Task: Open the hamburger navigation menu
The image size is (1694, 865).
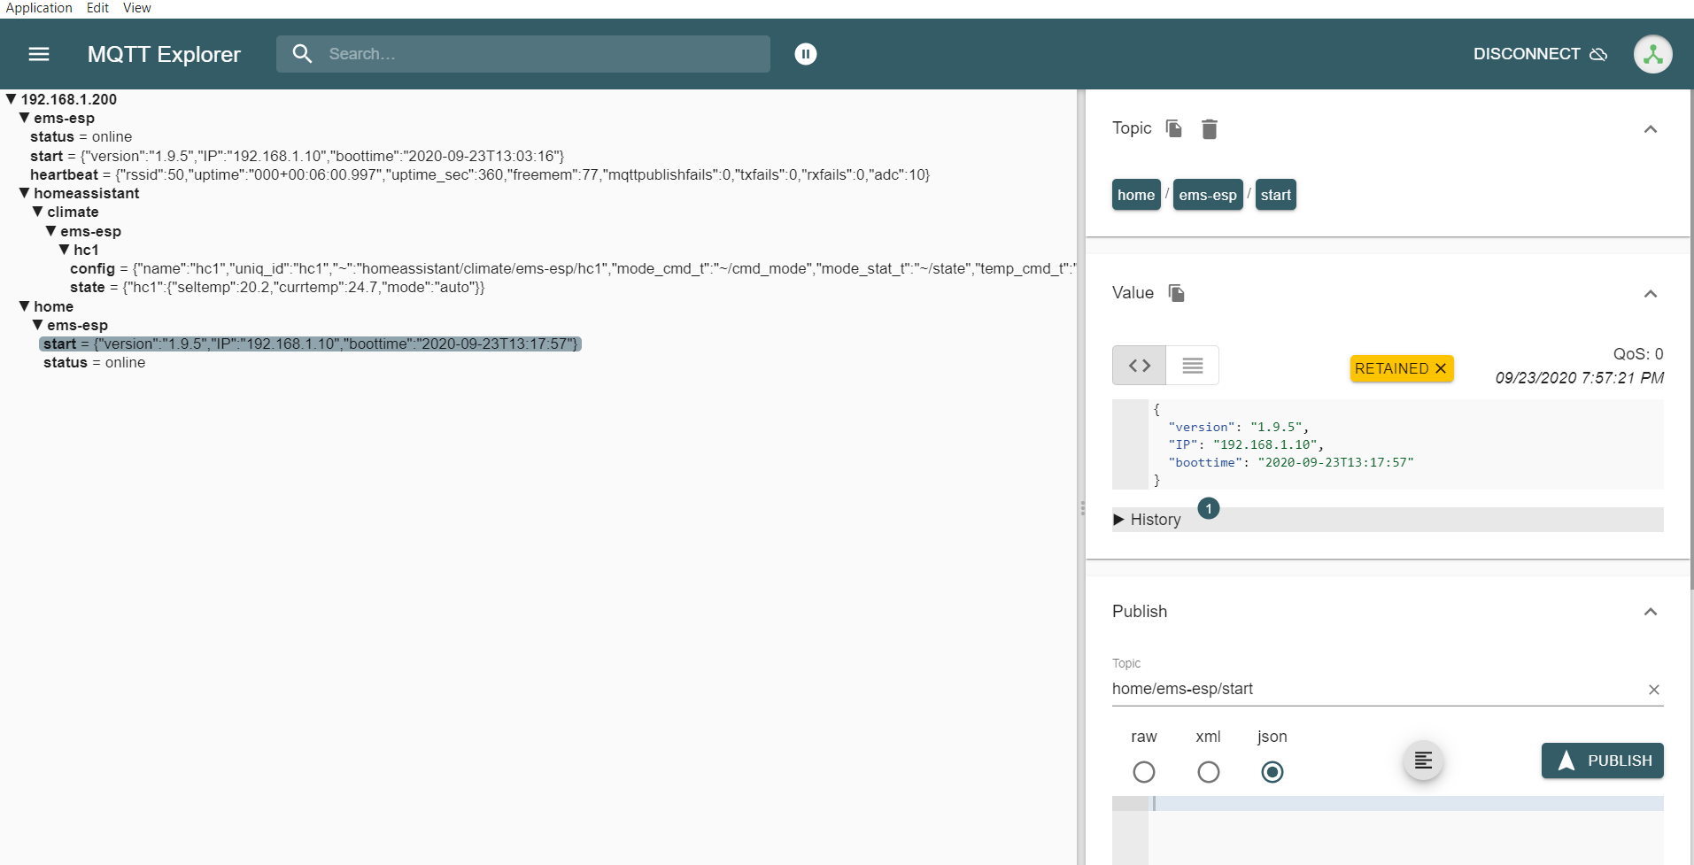Action: coord(38,54)
